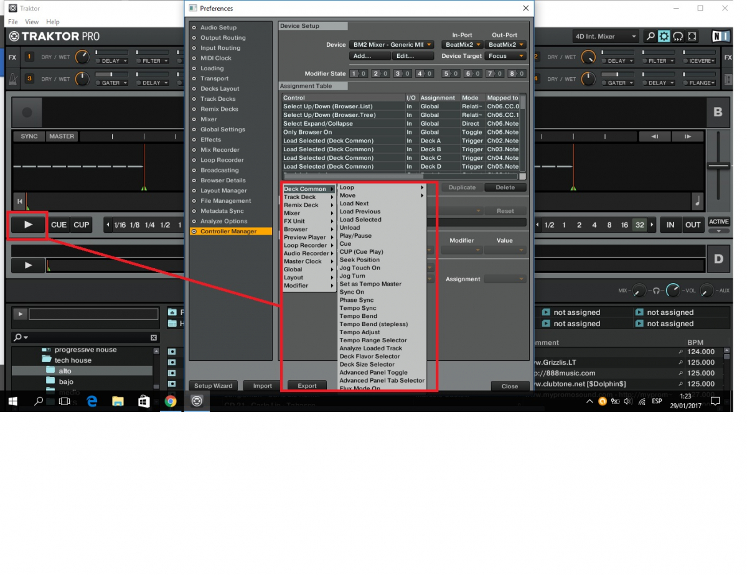Toggle fullscreen icon in Traktor header
The width and height of the screenshot is (747, 575).
click(692, 37)
